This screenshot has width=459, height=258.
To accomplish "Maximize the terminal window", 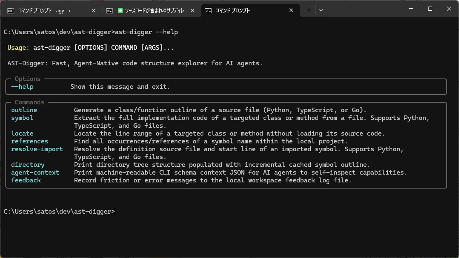I will click(x=430, y=9).
